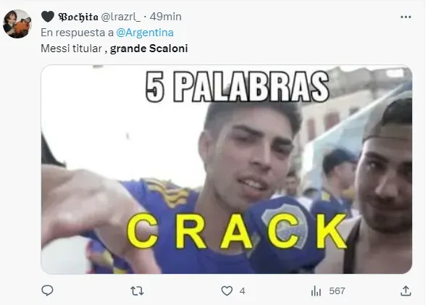444x305 pixels.
Task: Click the '5 PALABRAS' caption on meme
Action: click(x=238, y=86)
